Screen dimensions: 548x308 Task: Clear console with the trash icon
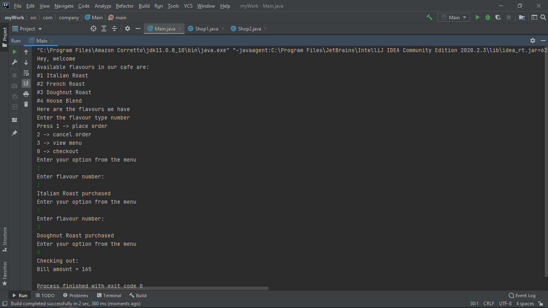tap(26, 104)
